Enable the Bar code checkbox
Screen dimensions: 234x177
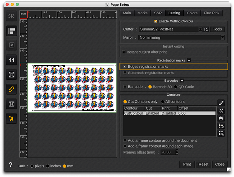click(x=125, y=87)
